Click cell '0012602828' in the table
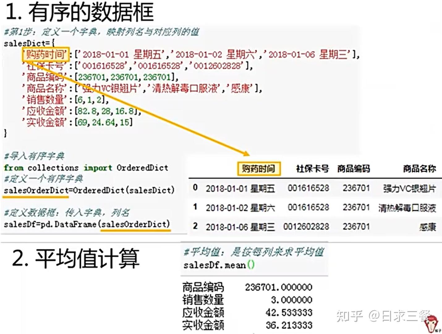Image resolution: width=442 pixels, height=334 pixels. [x=306, y=227]
